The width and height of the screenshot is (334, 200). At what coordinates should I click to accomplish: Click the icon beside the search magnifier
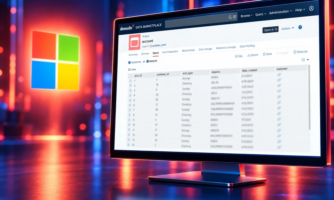[234, 17]
